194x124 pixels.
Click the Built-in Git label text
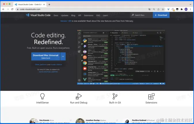tap(115, 103)
